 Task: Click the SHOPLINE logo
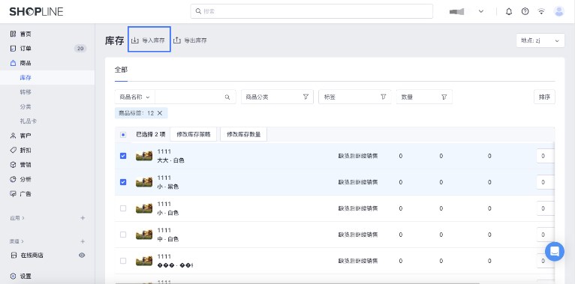point(36,11)
